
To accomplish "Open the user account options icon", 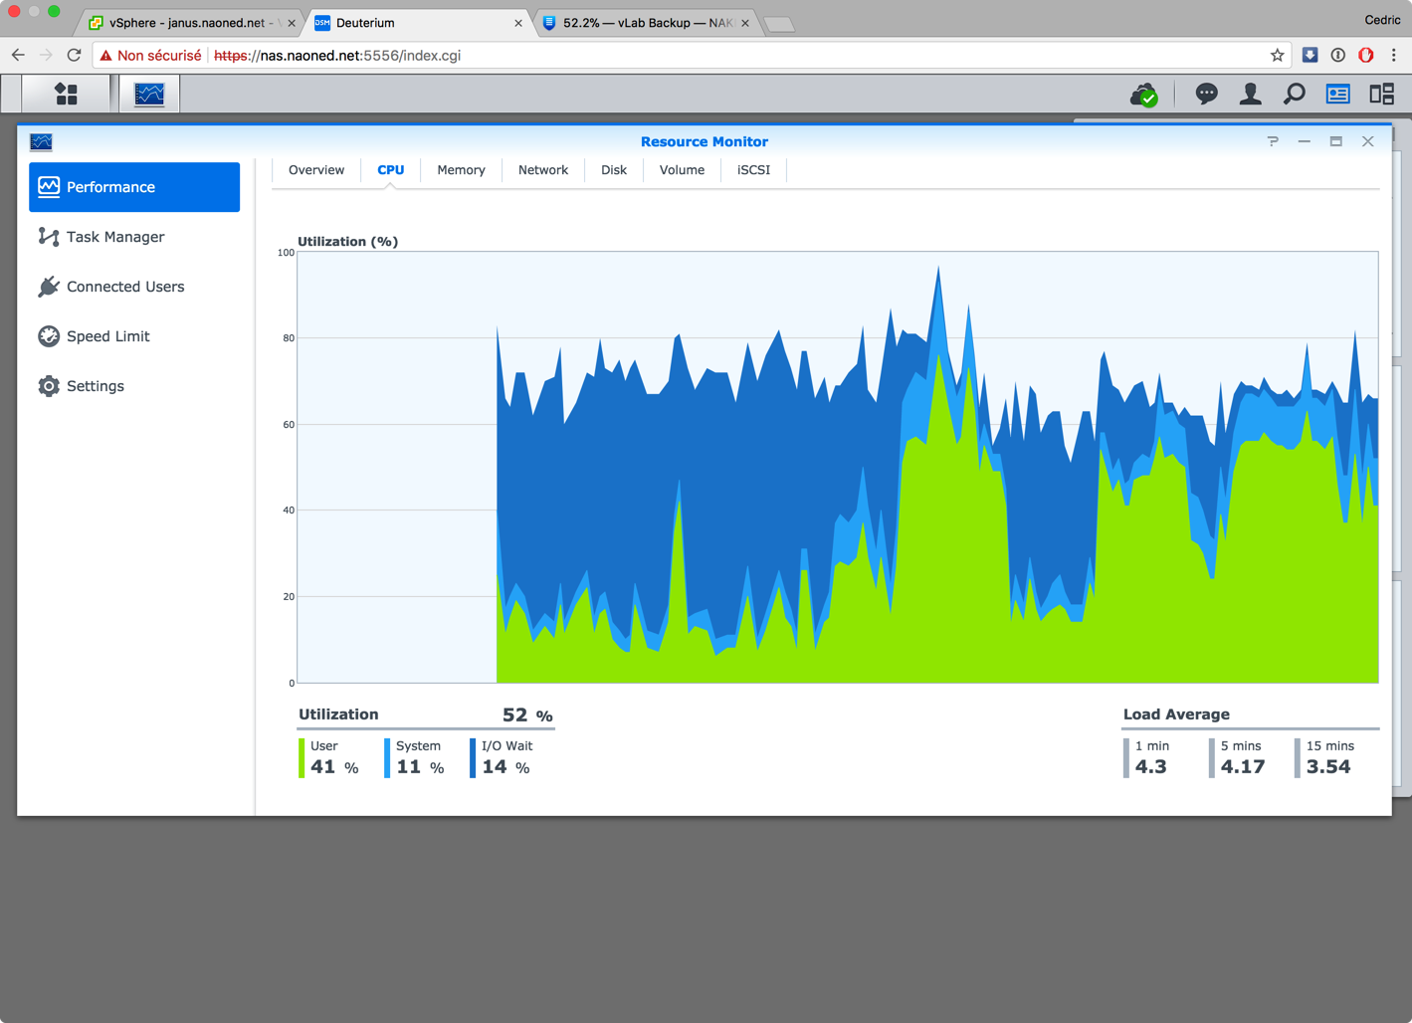I will click(1250, 94).
